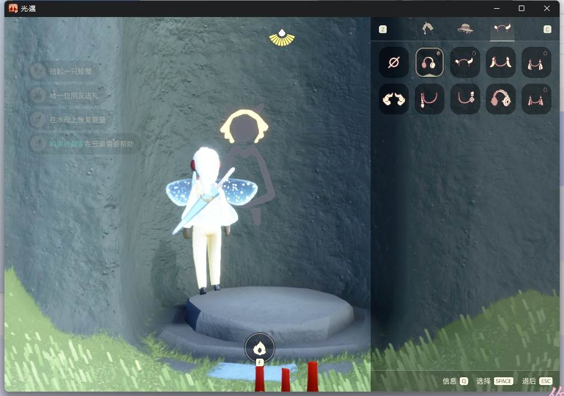The image size is (564, 396).
Task: Select the pink necklace with single white tassel
Action: pyautogui.click(x=429, y=99)
